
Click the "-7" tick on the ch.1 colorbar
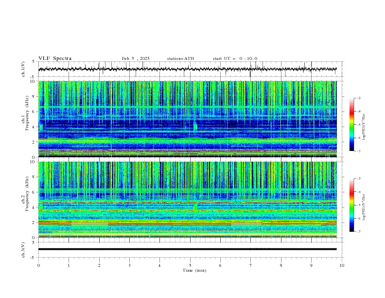[x=359, y=151]
